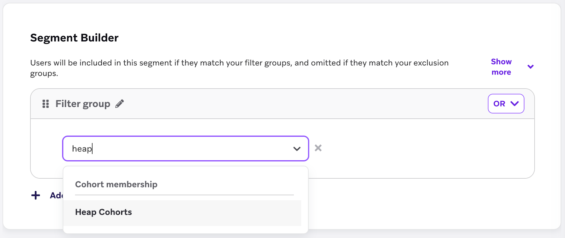565x238 pixels.
Task: Click empty space in the Filter group header bar
Action: [x=300, y=104]
